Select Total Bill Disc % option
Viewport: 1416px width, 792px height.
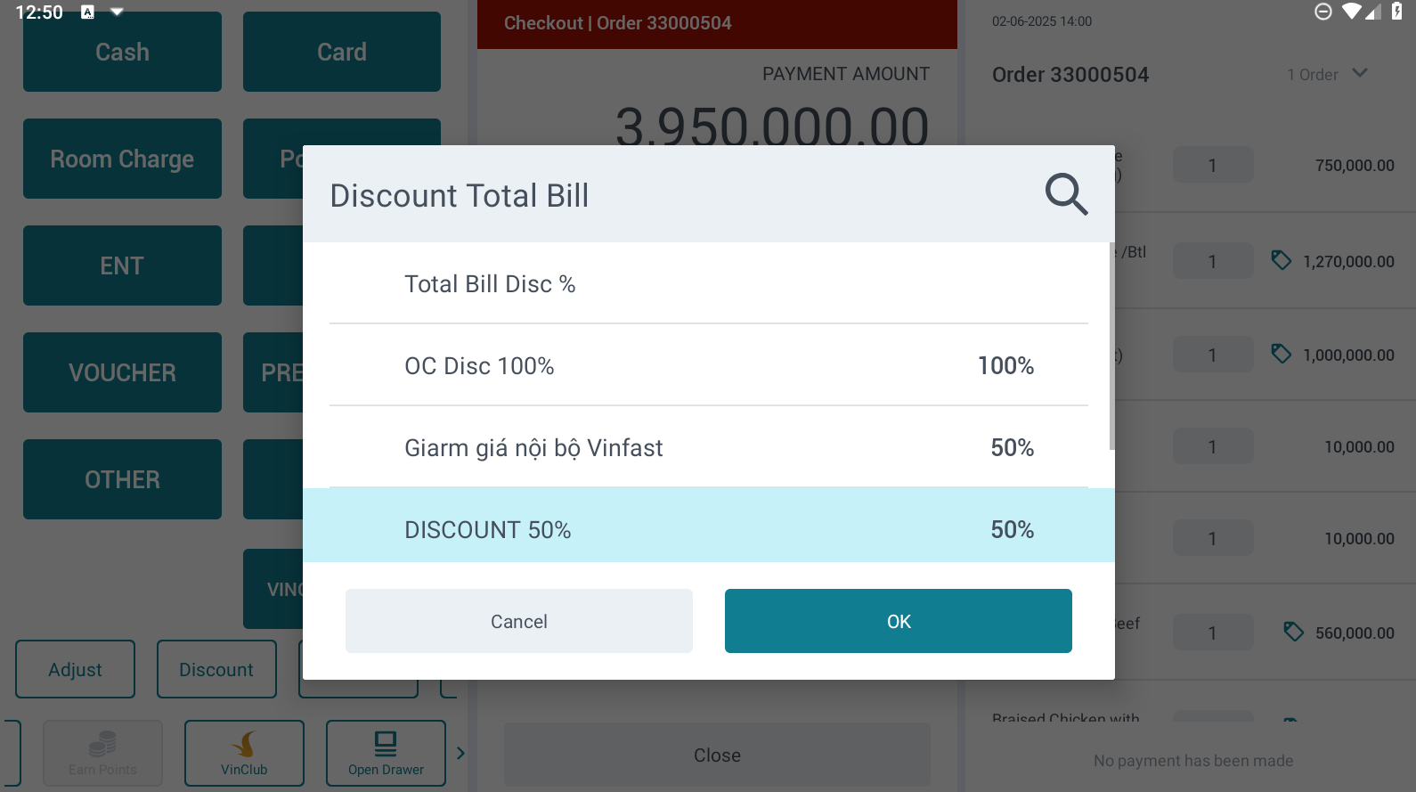[x=708, y=283]
